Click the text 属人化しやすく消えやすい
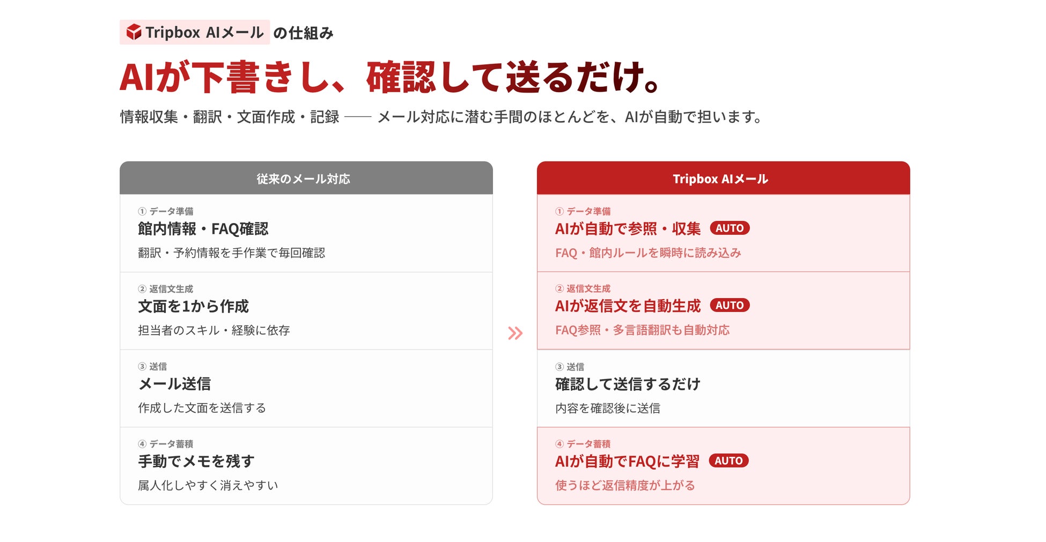Image resolution: width=1046 pixels, height=542 pixels. pos(208,485)
